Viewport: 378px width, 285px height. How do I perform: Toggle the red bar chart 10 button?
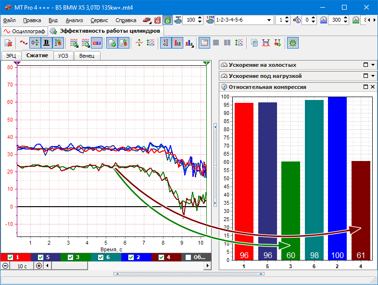(x=177, y=43)
